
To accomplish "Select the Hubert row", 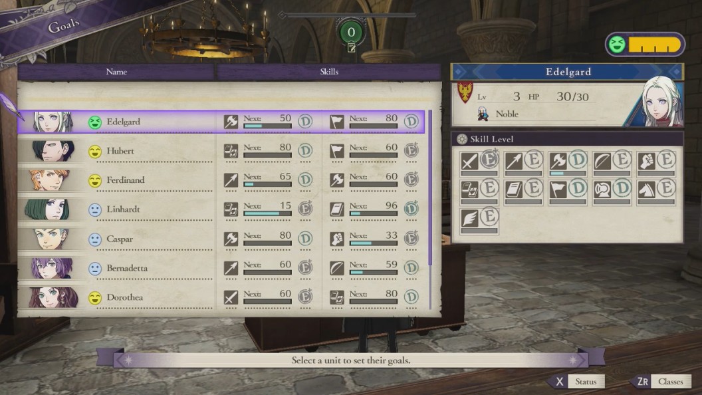I will pyautogui.click(x=221, y=151).
